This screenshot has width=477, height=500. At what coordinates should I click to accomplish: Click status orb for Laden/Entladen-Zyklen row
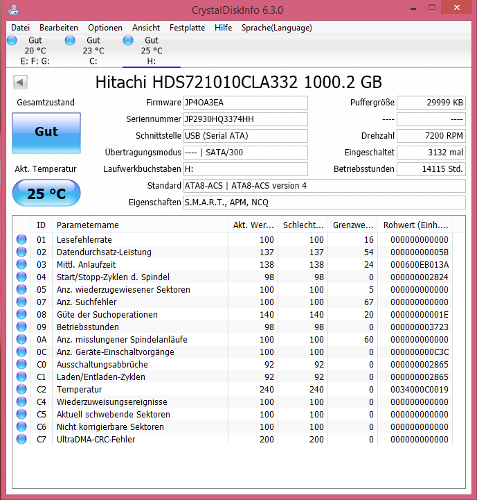pos(21,377)
